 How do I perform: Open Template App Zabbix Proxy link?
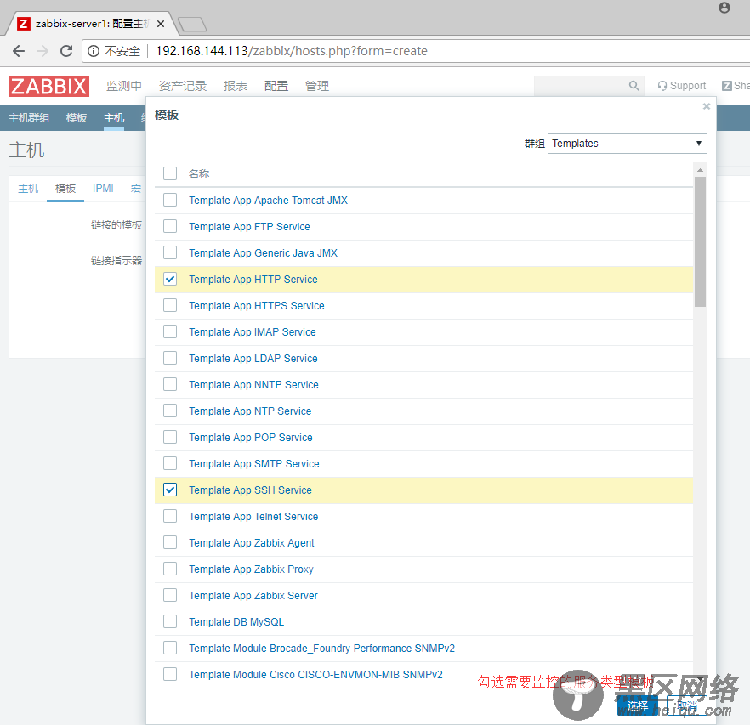(x=251, y=569)
